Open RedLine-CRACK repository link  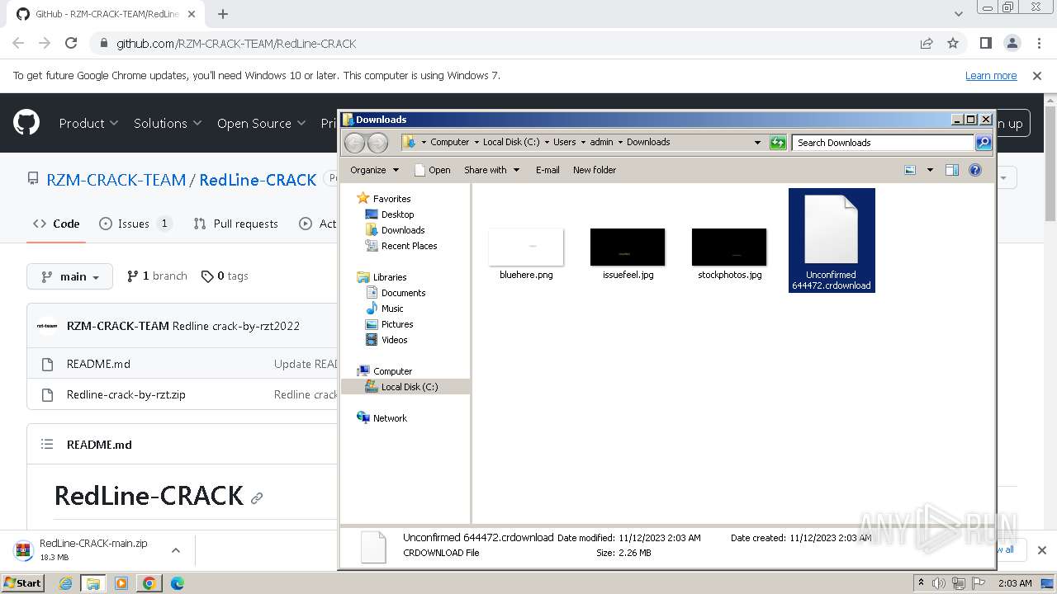(x=258, y=180)
